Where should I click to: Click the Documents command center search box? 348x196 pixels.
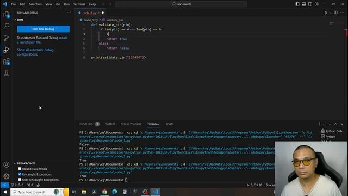pyautogui.click(x=181, y=4)
